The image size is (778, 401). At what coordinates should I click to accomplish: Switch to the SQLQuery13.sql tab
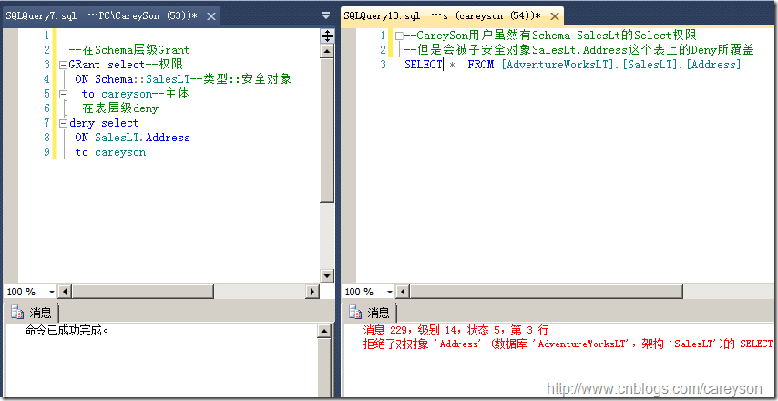tap(452, 15)
